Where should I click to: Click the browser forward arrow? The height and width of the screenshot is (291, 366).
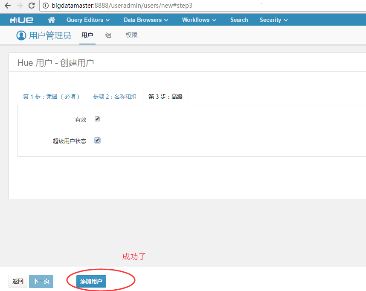[x=20, y=6]
